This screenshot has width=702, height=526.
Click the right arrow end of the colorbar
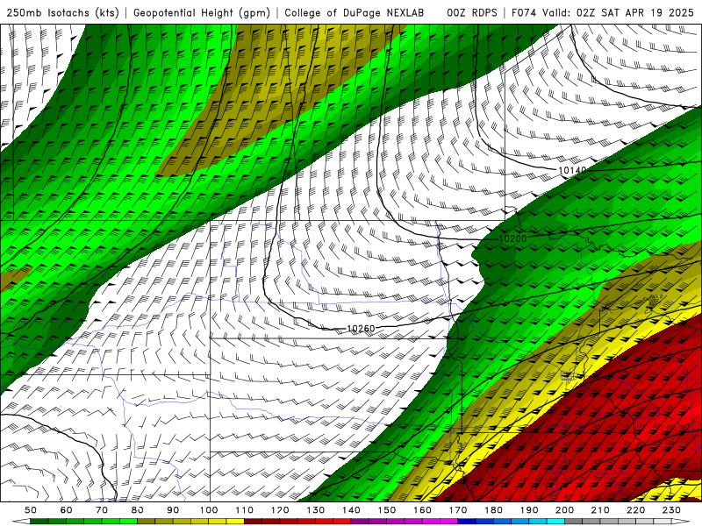681,522
